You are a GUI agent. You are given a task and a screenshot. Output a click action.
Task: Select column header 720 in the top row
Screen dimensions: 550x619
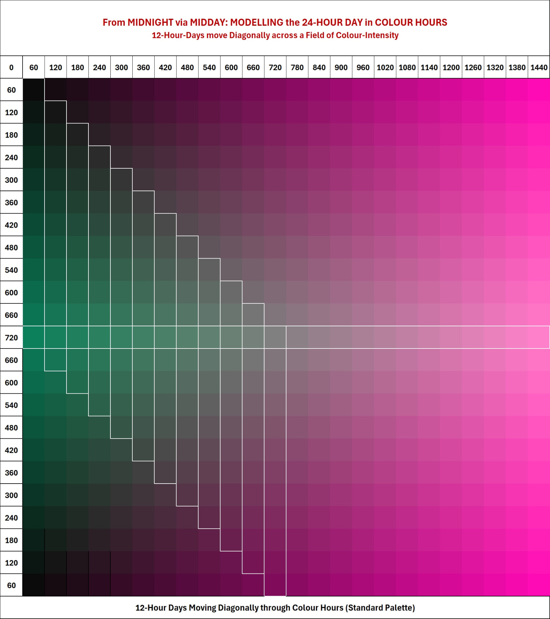[x=275, y=67]
